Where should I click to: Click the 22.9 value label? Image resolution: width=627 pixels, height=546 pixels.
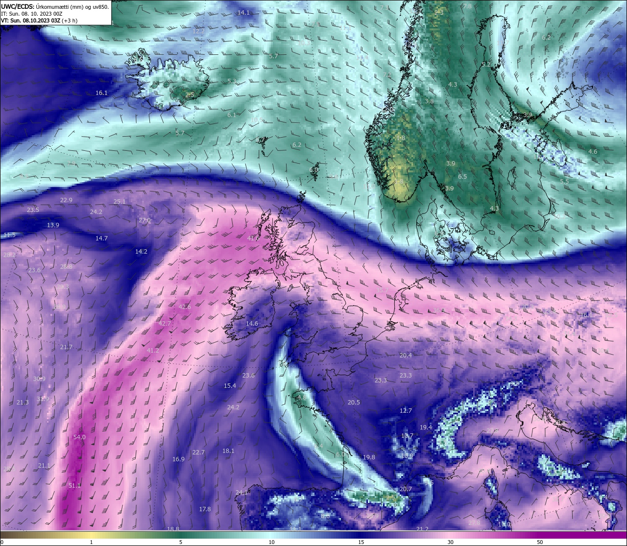[x=66, y=200]
